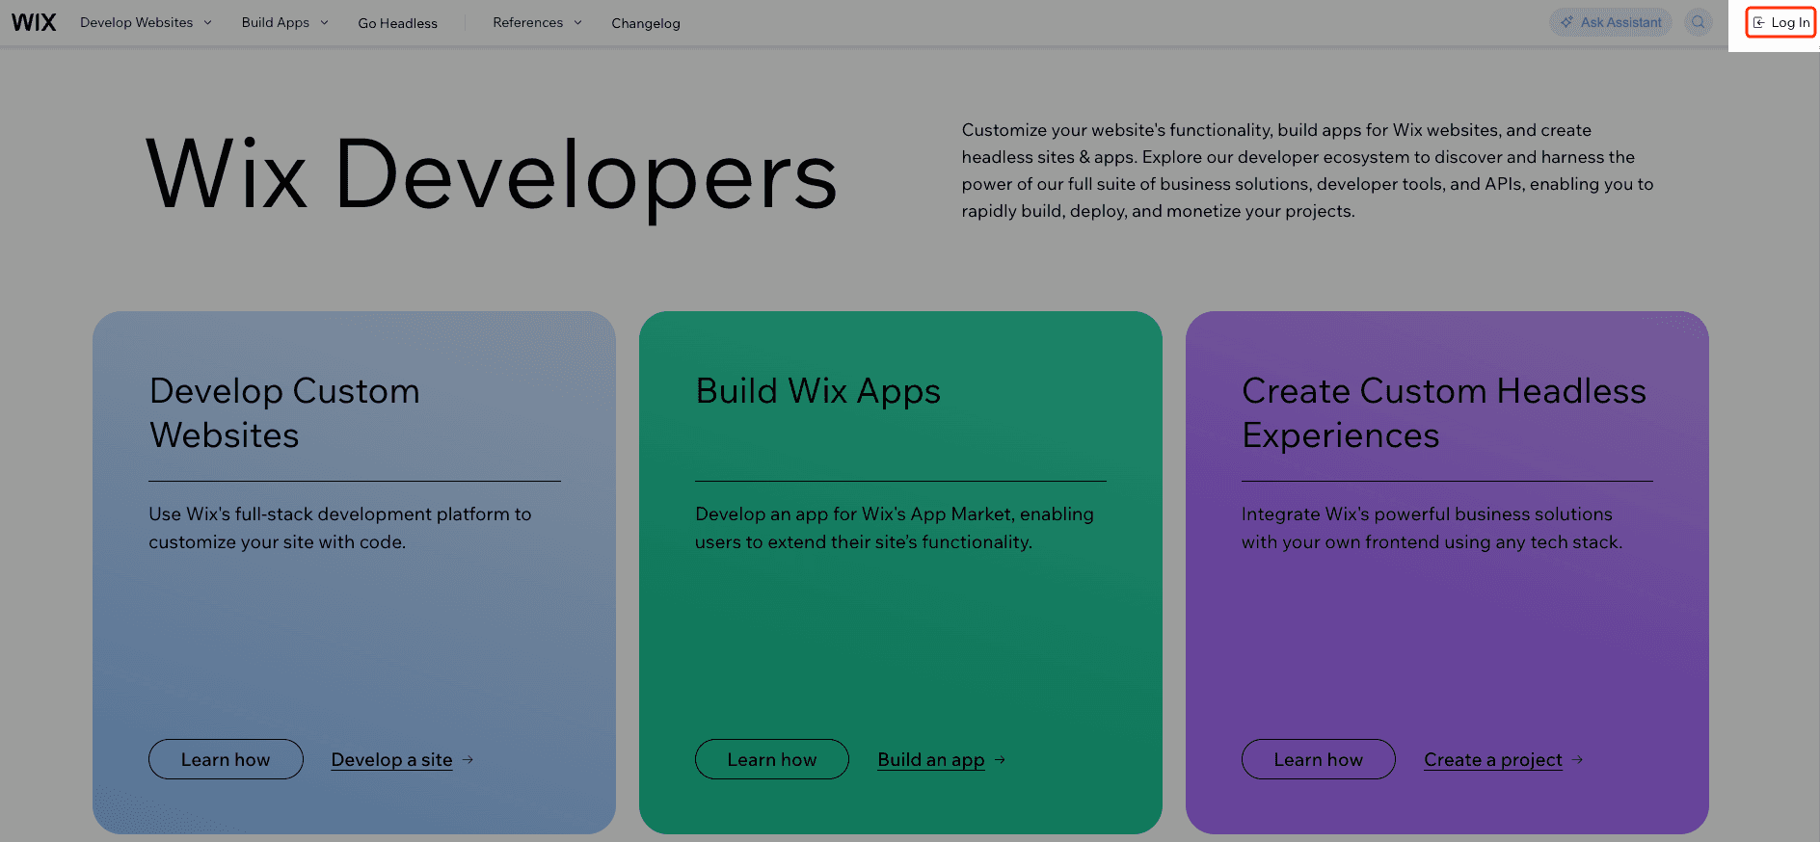The image size is (1820, 842).
Task: Click the Log In button
Action: point(1780,22)
